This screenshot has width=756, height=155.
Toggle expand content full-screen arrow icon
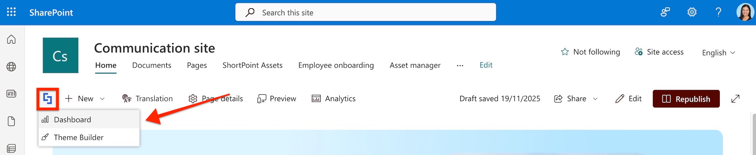click(x=735, y=99)
